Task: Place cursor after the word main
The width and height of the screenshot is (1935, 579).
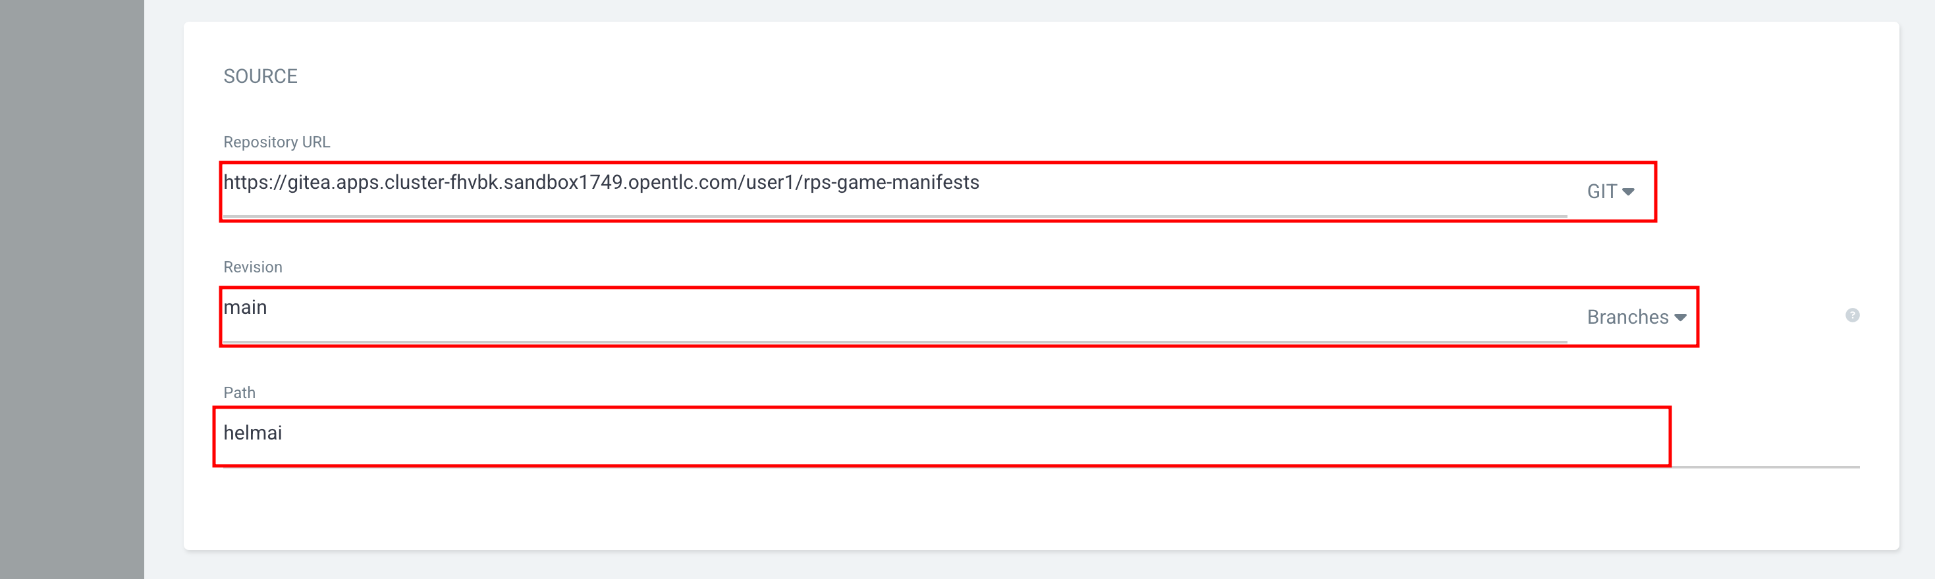Action: click(x=268, y=308)
